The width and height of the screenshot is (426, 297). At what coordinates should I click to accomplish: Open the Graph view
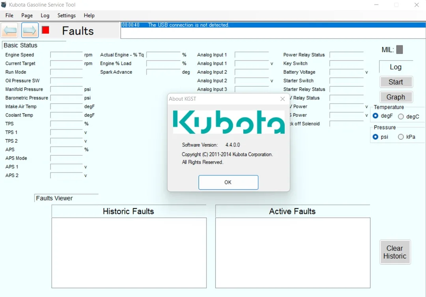(396, 97)
